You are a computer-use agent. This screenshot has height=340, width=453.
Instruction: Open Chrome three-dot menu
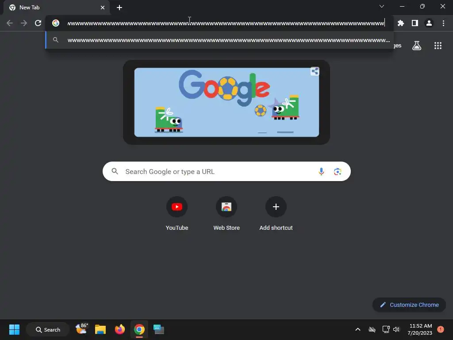click(x=443, y=23)
